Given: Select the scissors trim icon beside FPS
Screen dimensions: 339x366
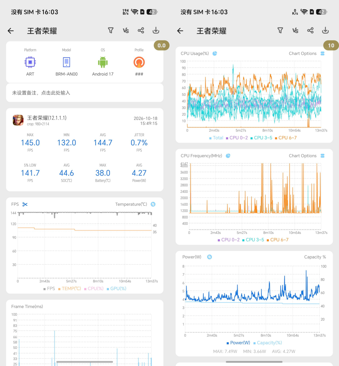Looking at the screenshot, I should 25,204.
